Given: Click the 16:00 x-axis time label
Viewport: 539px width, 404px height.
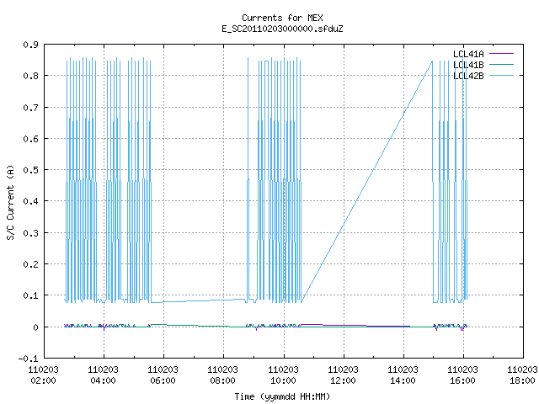Looking at the screenshot, I should tap(462, 380).
